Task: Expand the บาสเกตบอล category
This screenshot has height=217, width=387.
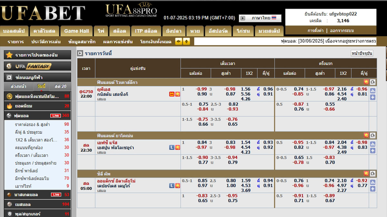Action: [x=37, y=194]
